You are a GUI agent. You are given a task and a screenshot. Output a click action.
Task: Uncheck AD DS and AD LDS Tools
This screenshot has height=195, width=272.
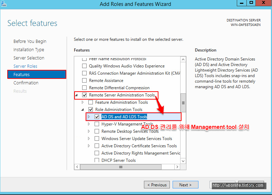(97, 117)
